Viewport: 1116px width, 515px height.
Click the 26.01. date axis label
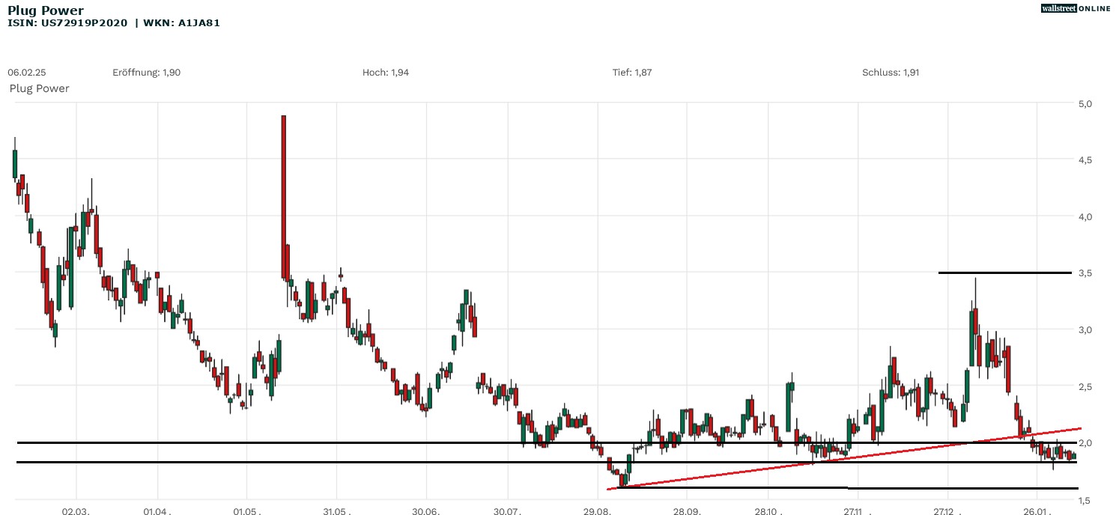click(x=1037, y=510)
